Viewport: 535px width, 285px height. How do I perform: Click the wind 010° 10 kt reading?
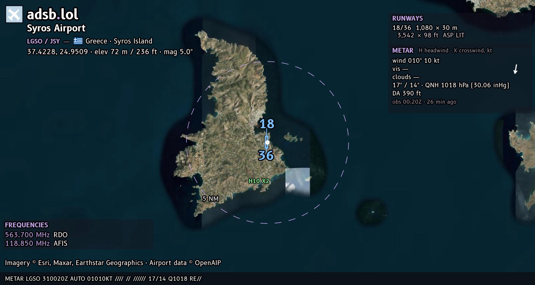pos(416,61)
